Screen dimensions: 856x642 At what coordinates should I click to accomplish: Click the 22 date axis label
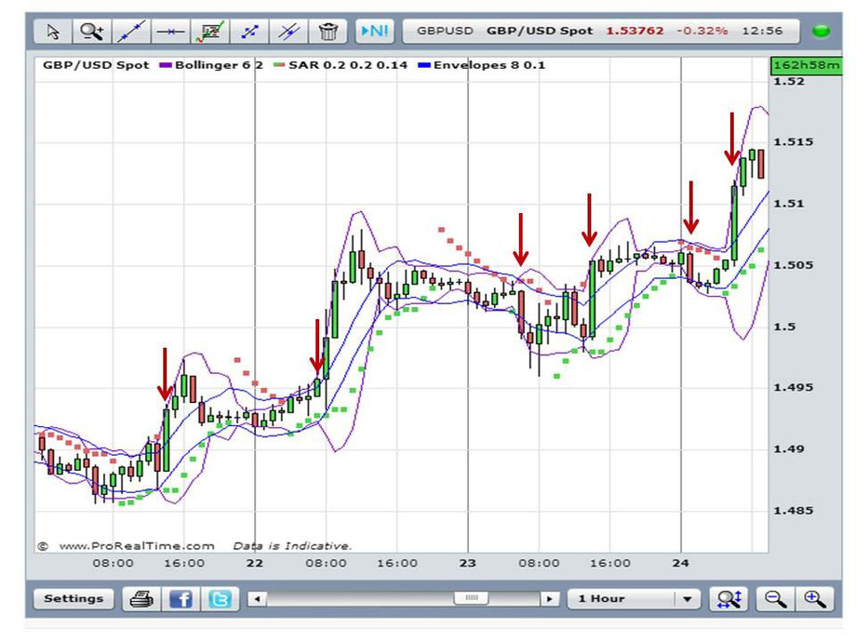pyautogui.click(x=255, y=563)
